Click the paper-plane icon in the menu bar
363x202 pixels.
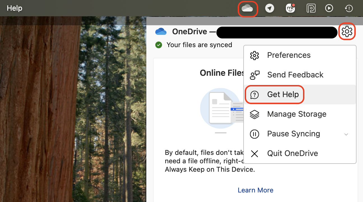click(x=269, y=8)
